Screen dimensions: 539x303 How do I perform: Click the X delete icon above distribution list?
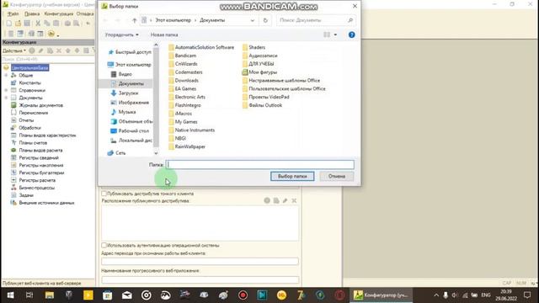coord(294,200)
